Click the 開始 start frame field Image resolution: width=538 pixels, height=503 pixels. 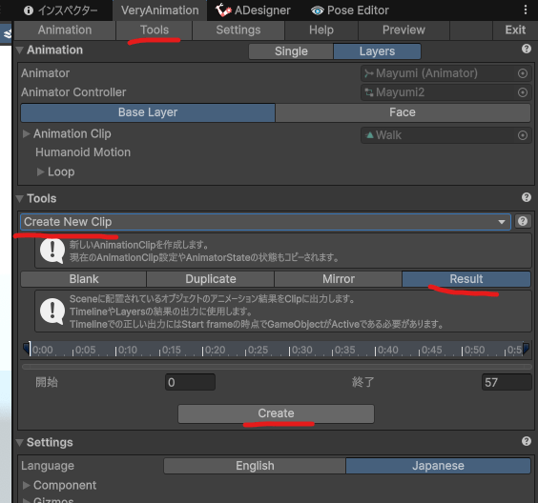[190, 382]
